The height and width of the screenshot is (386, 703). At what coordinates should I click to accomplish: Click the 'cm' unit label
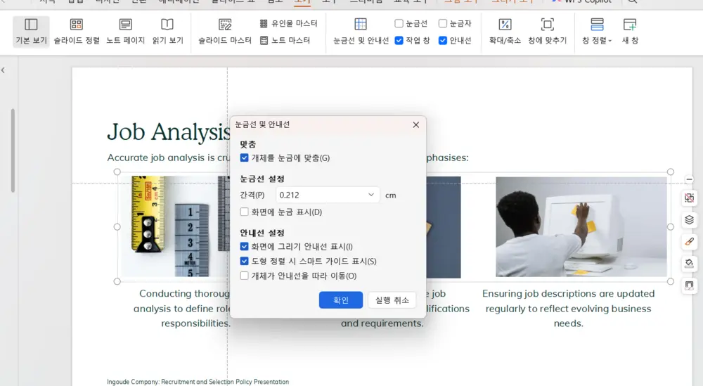(390, 195)
